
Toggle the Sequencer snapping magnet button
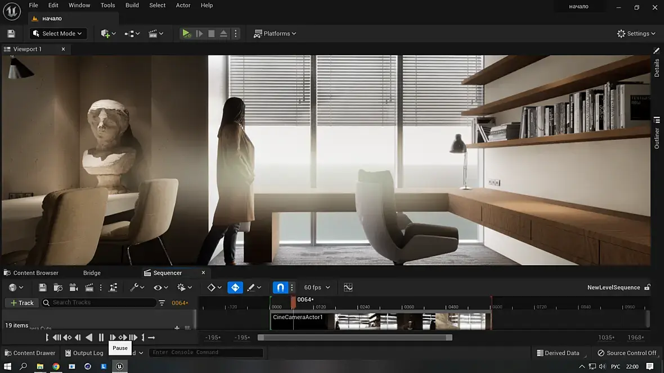pos(280,288)
